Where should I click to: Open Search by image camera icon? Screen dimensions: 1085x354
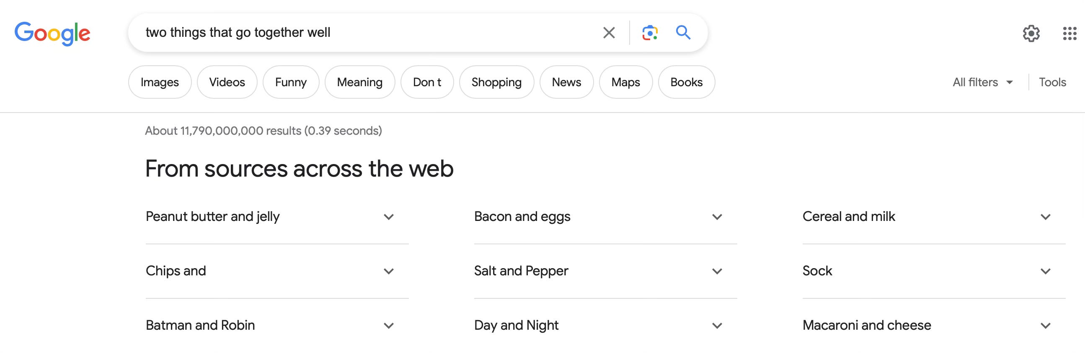tap(649, 32)
